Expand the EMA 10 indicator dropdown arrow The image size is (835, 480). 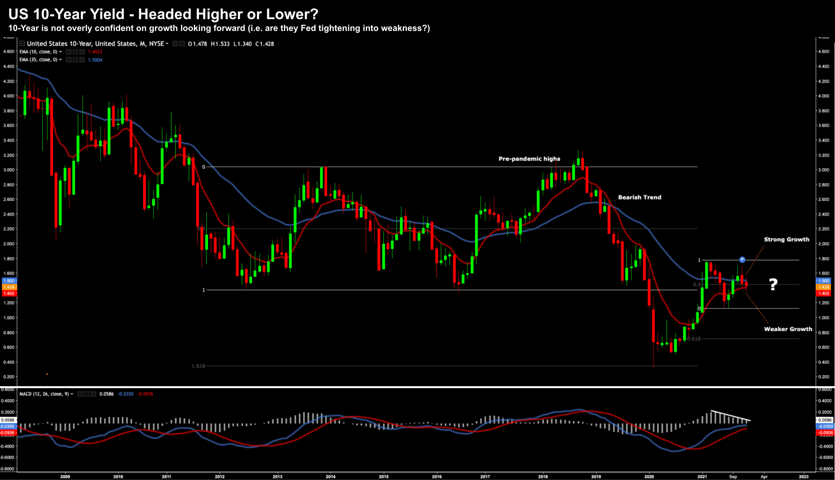coord(61,52)
